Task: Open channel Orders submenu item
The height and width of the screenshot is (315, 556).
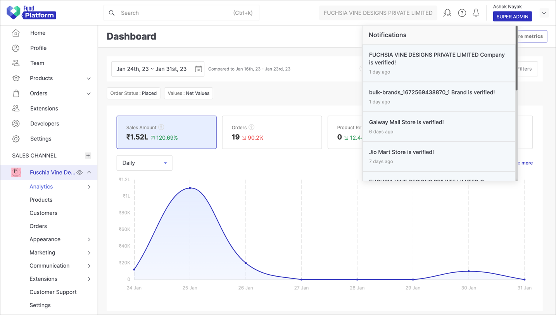Action: tap(38, 226)
